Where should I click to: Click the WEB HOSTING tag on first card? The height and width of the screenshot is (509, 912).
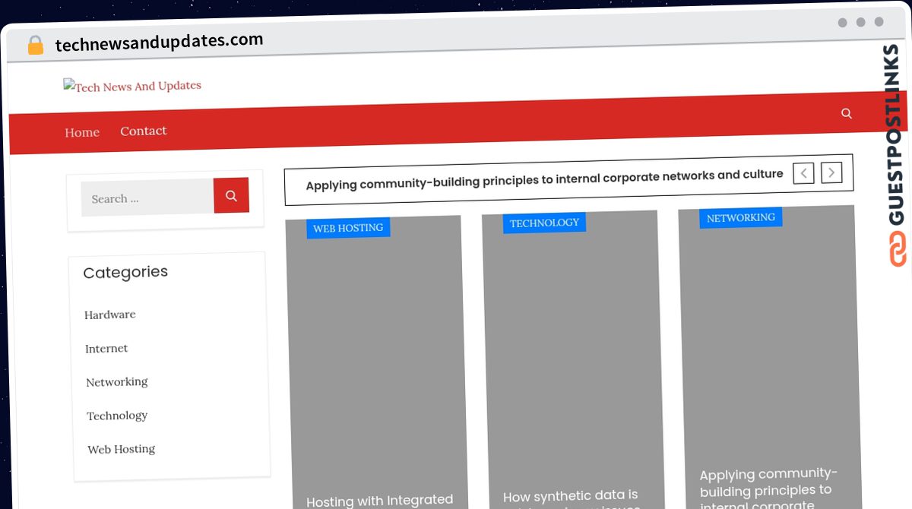348,228
